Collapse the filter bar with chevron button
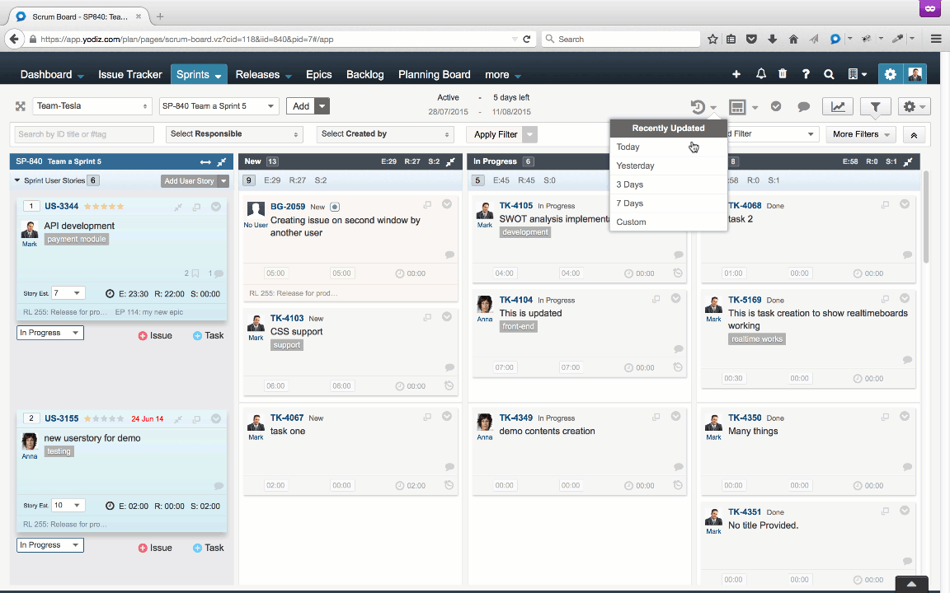950x593 pixels. pos(914,134)
